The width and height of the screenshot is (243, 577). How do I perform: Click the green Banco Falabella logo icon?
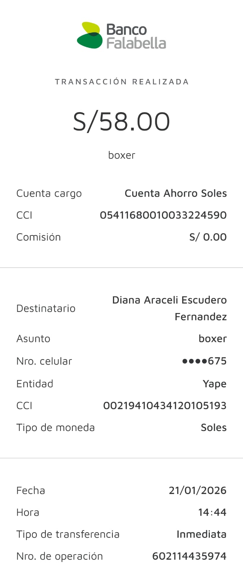[90, 36]
